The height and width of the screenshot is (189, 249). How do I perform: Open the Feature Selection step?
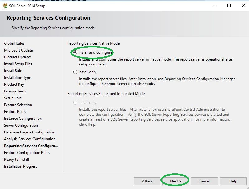click(18, 105)
